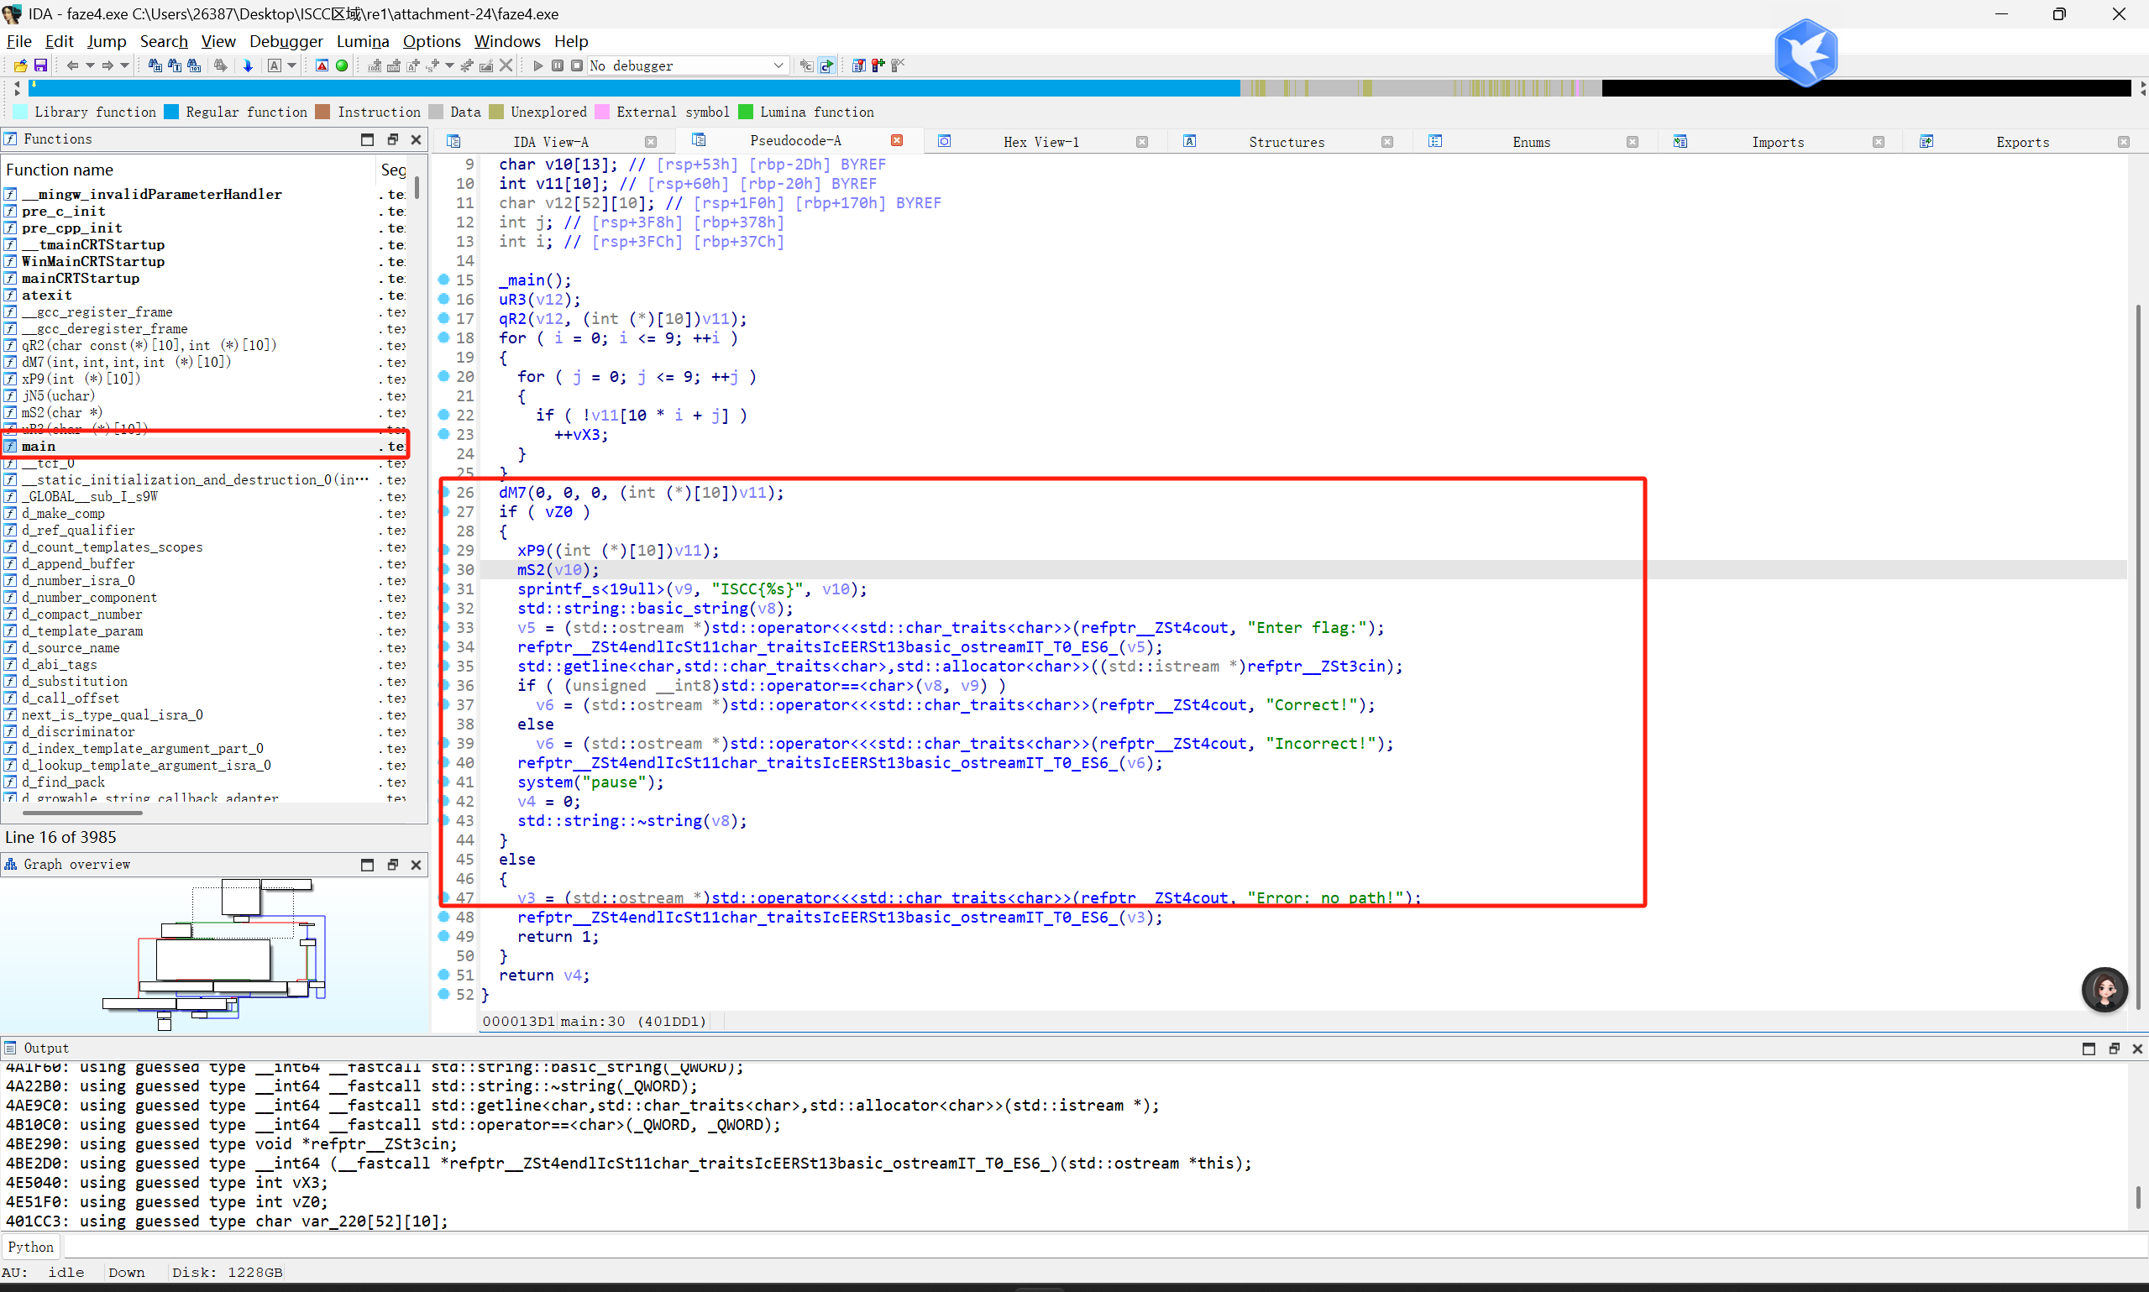Toggle breakpoint dot on line 15

pos(444,280)
